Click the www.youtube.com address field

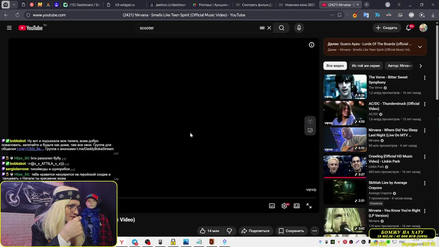coord(49,15)
